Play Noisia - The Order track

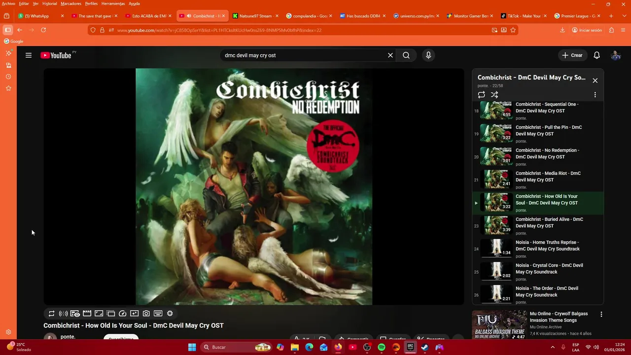pyautogui.click(x=538, y=295)
